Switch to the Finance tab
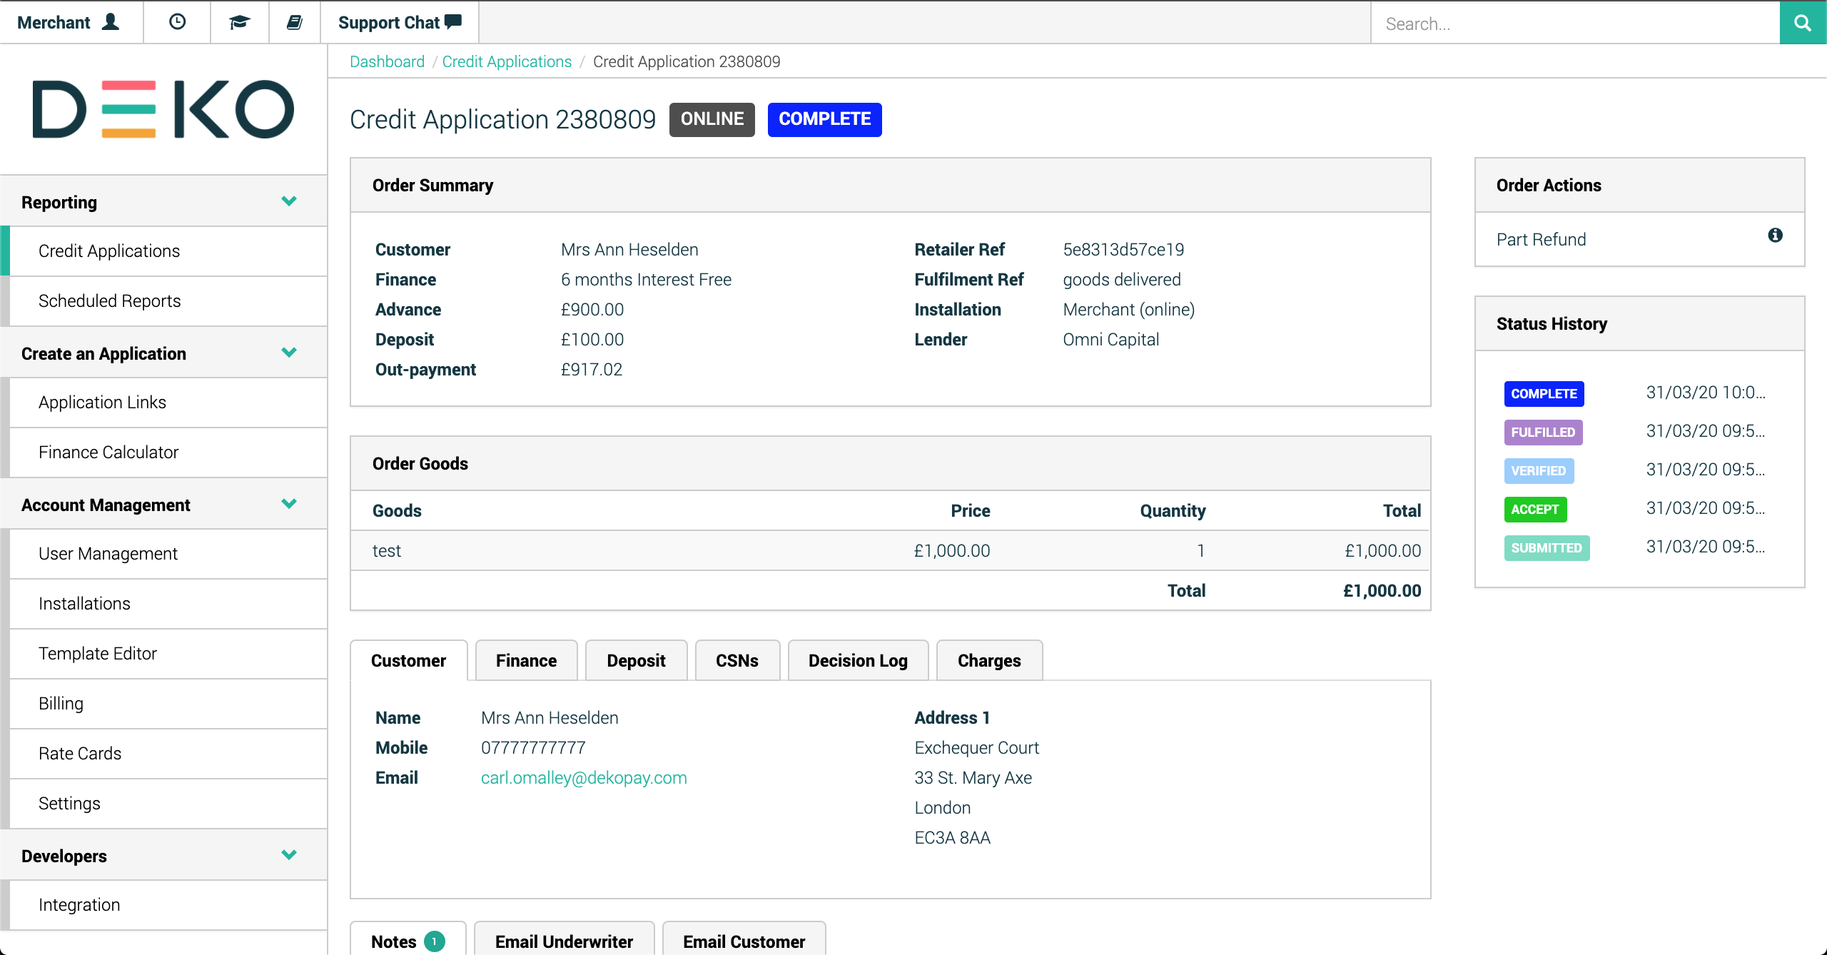Screen dimensions: 1827x955 click(x=526, y=660)
